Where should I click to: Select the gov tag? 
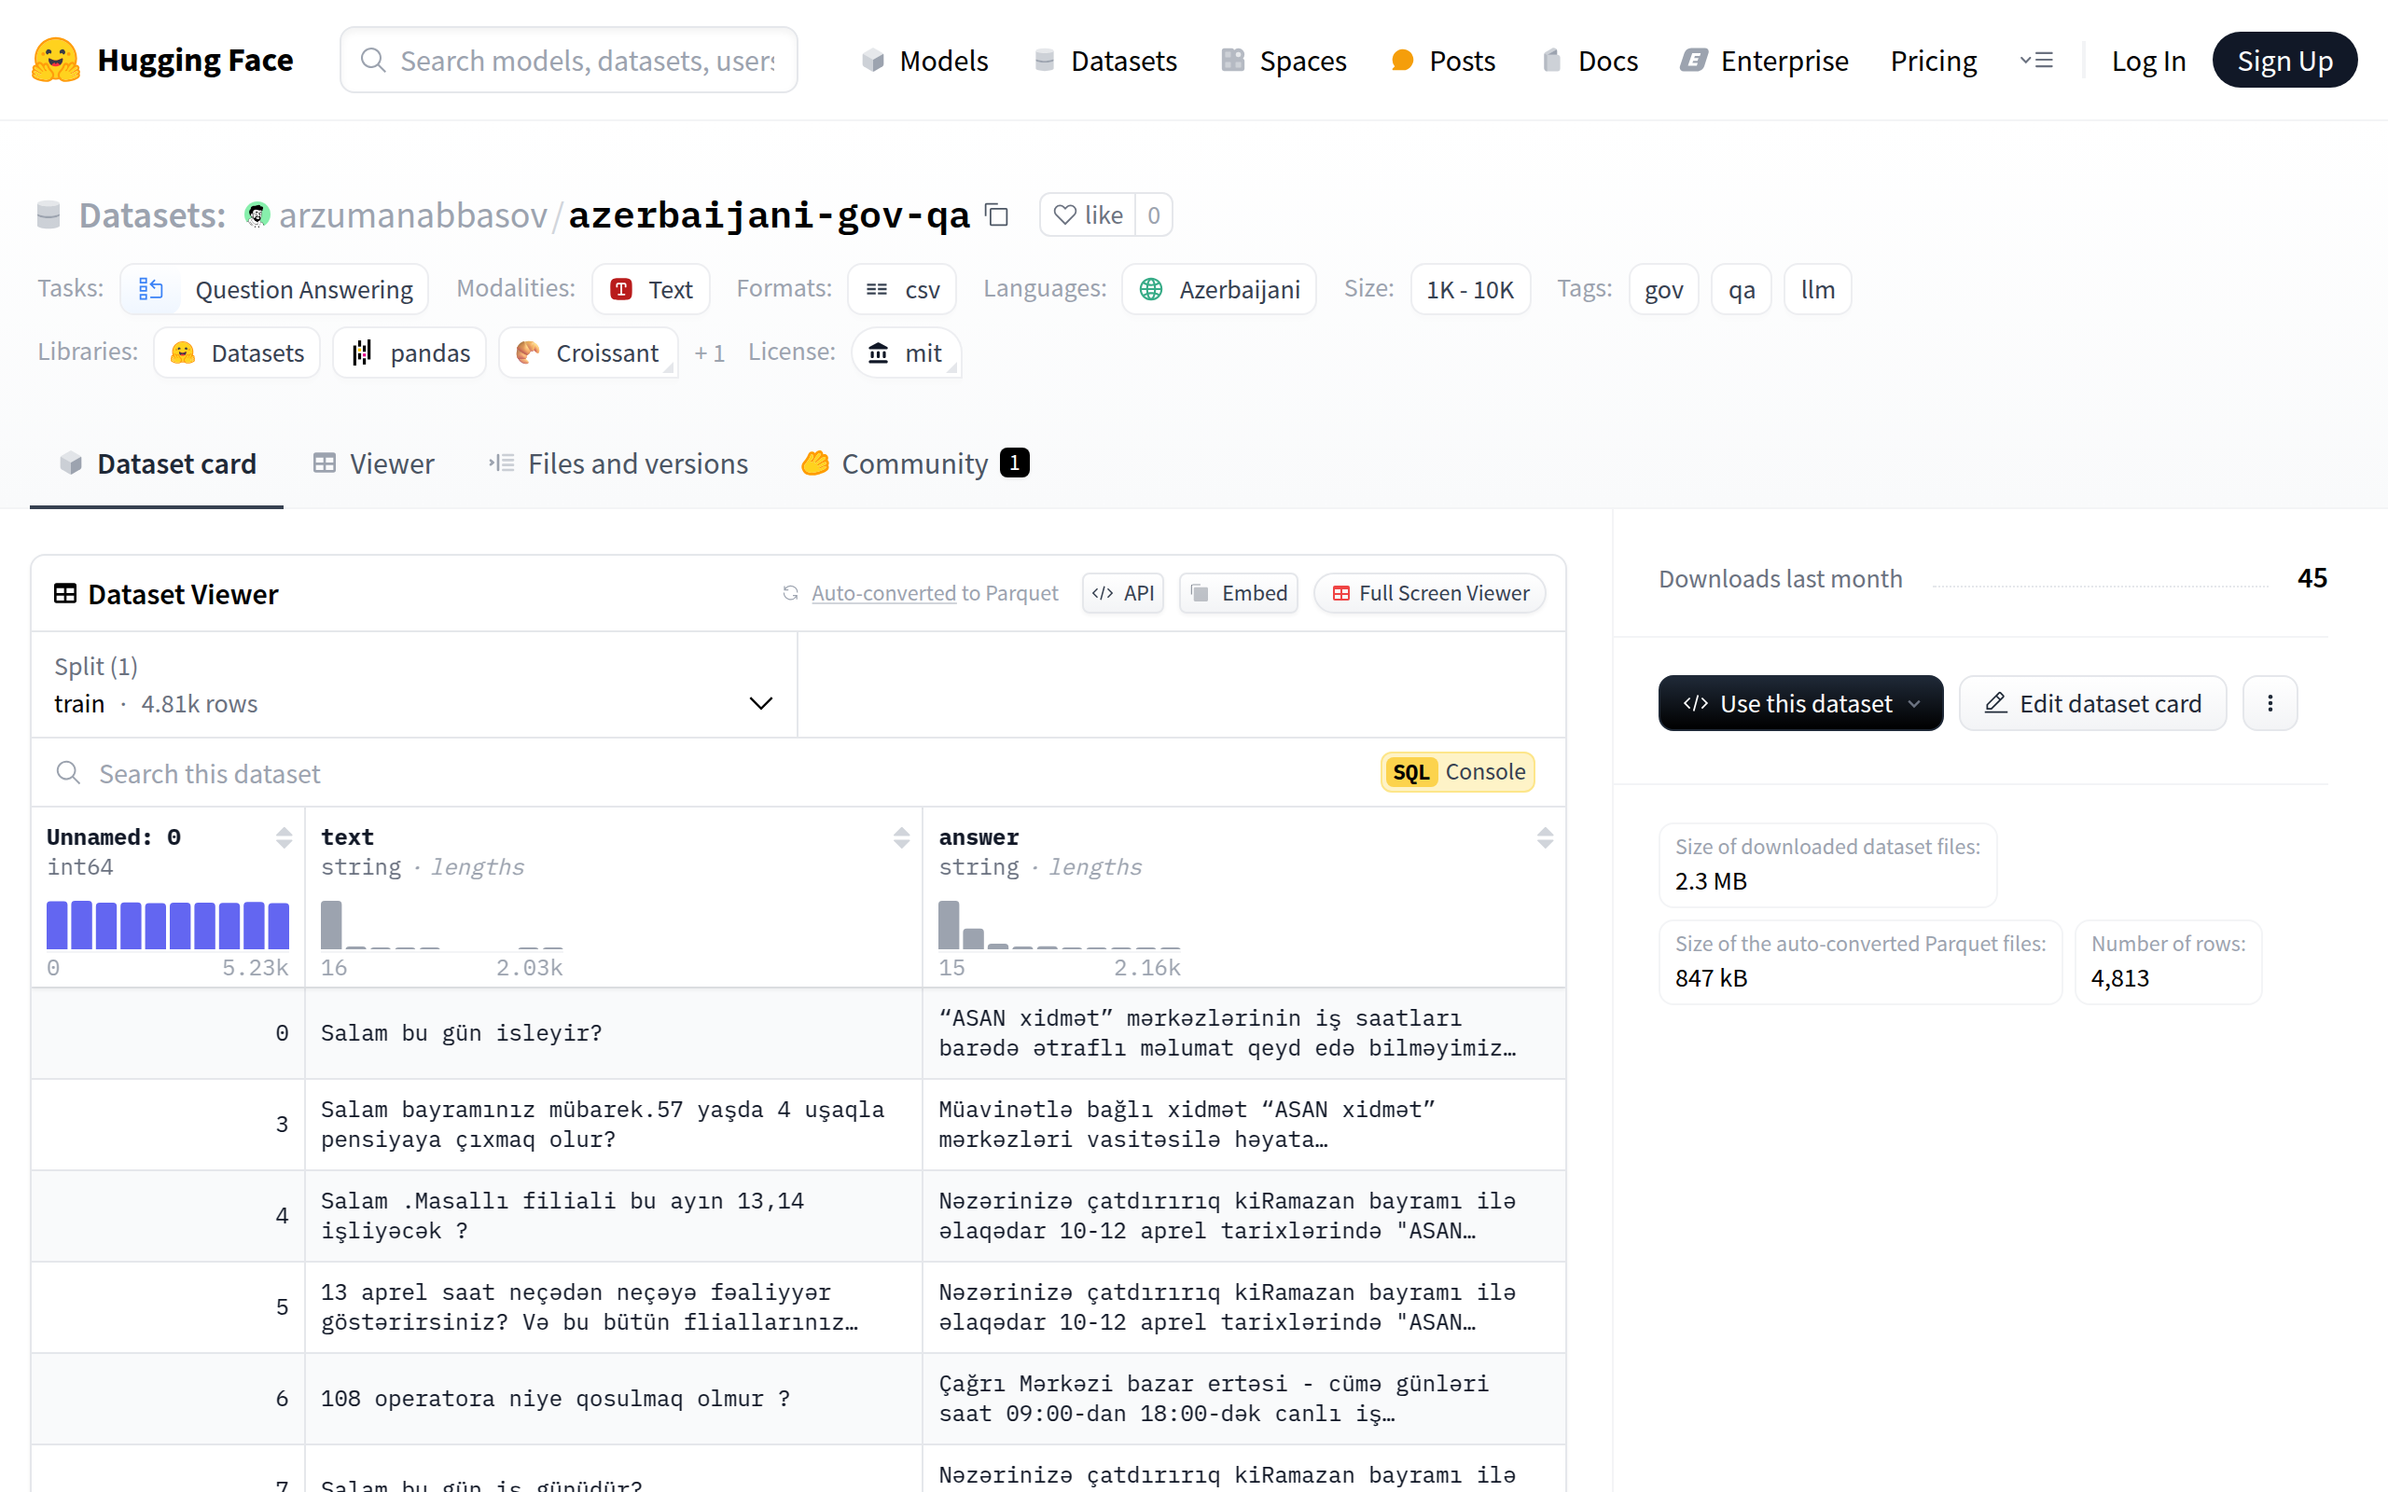(x=1664, y=289)
